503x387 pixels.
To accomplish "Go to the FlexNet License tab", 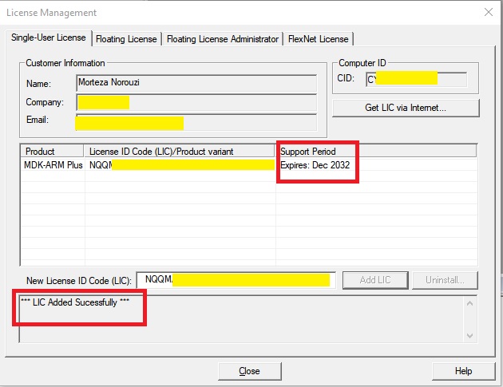I will [x=319, y=39].
